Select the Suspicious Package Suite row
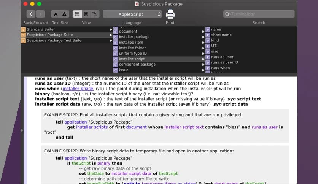 coord(67,35)
